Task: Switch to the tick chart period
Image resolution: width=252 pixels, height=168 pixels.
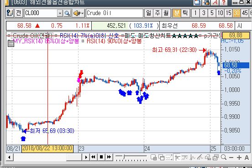Action: tap(185, 13)
